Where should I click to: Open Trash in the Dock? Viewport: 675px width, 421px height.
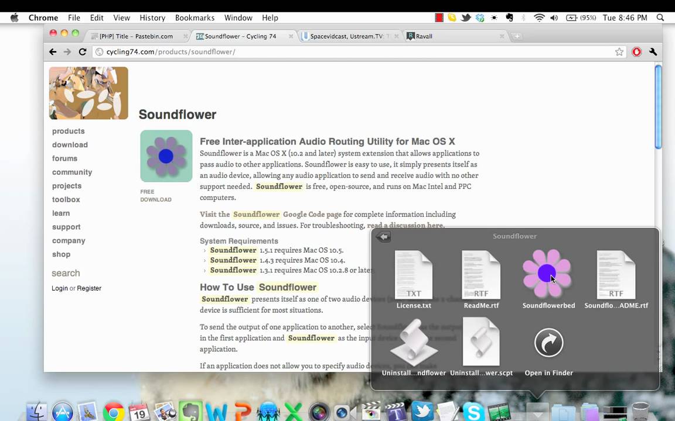coord(640,412)
